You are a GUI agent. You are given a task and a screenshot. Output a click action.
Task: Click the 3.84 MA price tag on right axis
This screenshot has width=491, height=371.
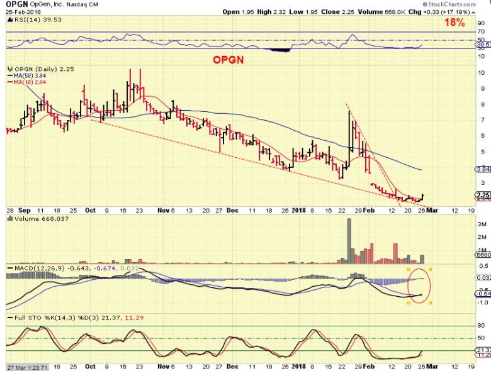click(483, 169)
